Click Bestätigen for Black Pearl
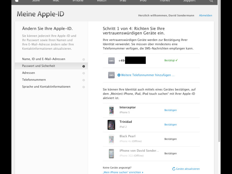This screenshot has width=232, height=174. tap(171, 139)
